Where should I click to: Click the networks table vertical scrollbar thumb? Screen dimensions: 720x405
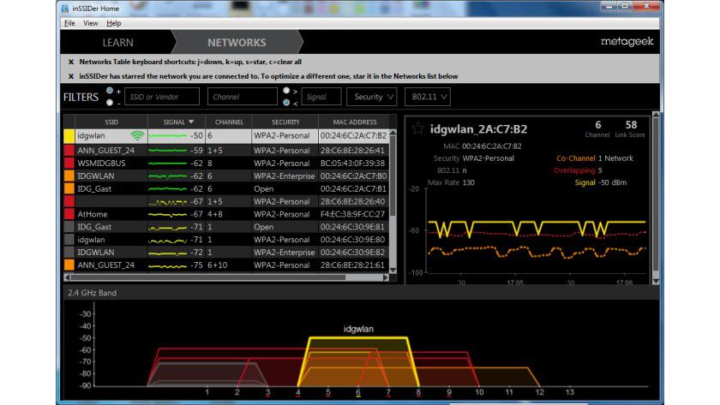tap(393, 178)
